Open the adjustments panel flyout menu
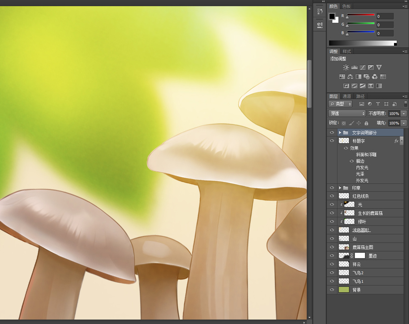Viewport: 409px width, 324px height. (405, 51)
